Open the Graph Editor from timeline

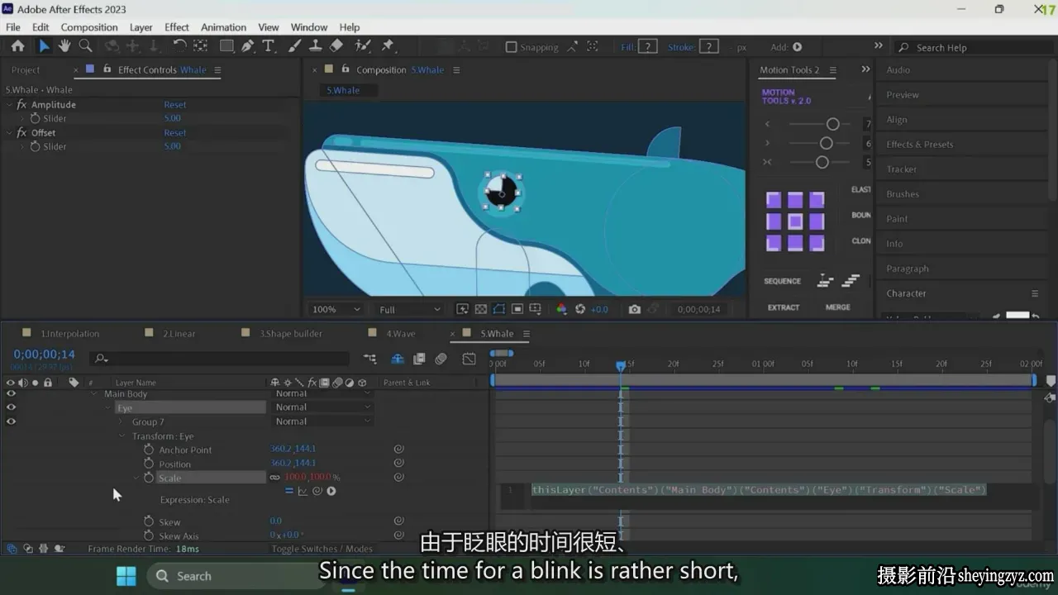pyautogui.click(x=469, y=359)
